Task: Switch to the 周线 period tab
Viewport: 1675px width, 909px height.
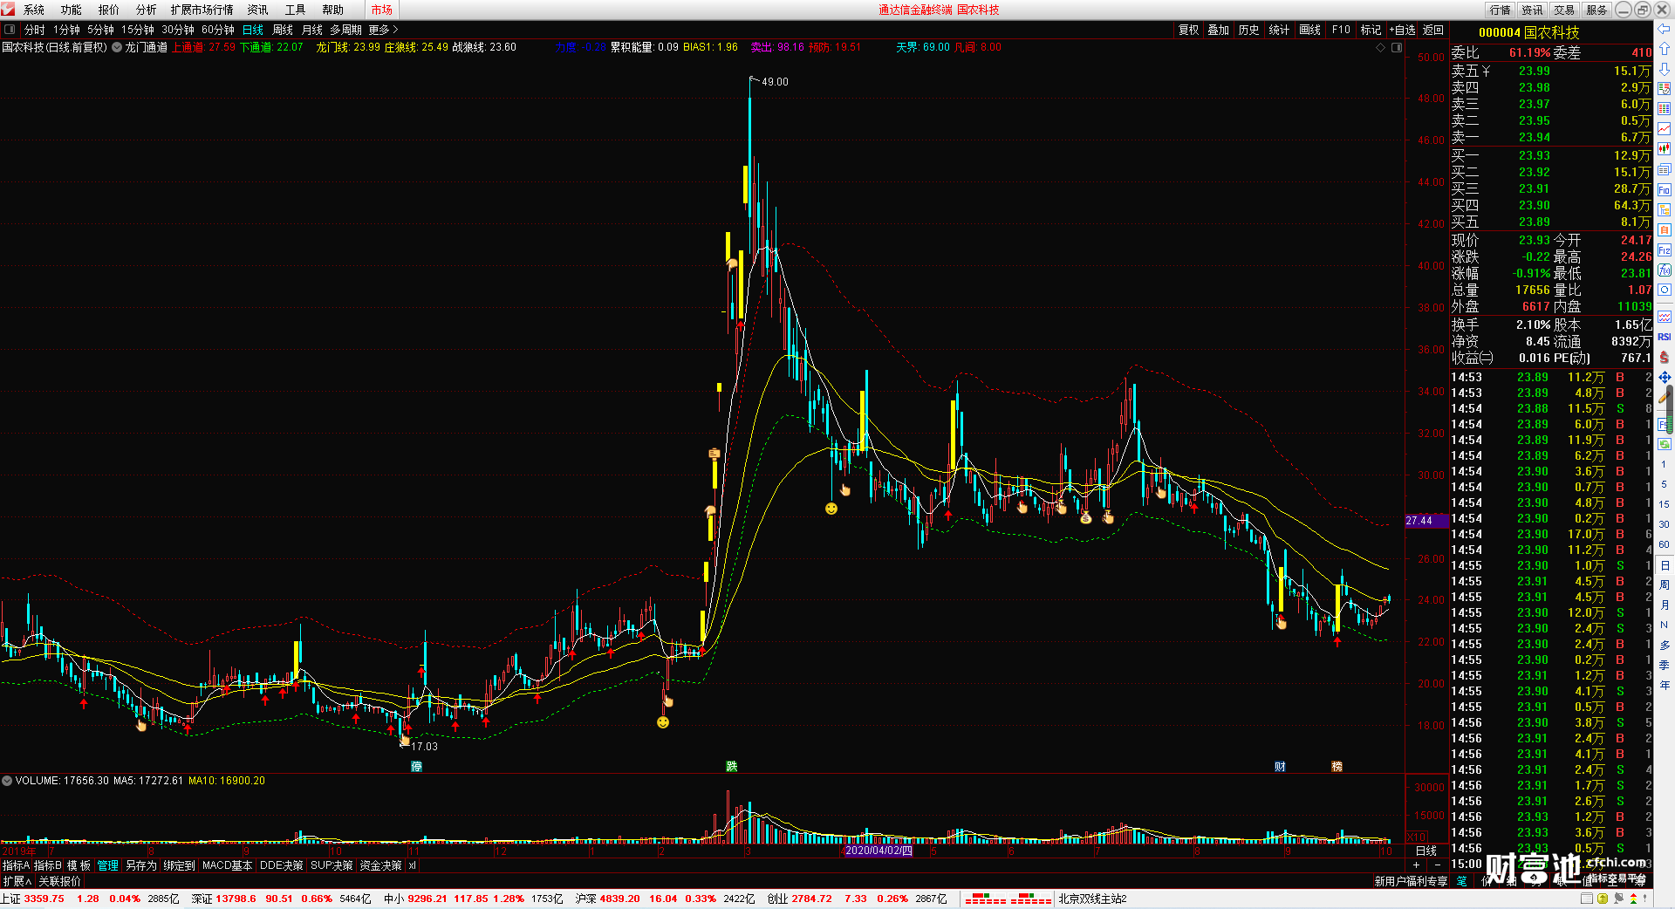Action: pos(283,30)
